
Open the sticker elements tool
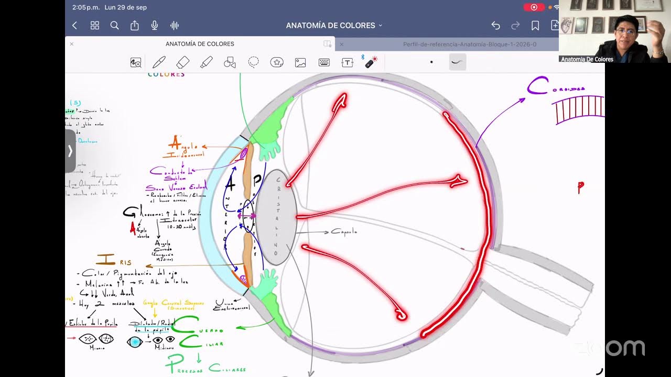[277, 63]
